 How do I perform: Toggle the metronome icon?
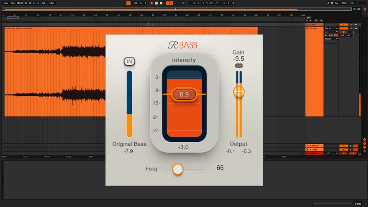43,3
